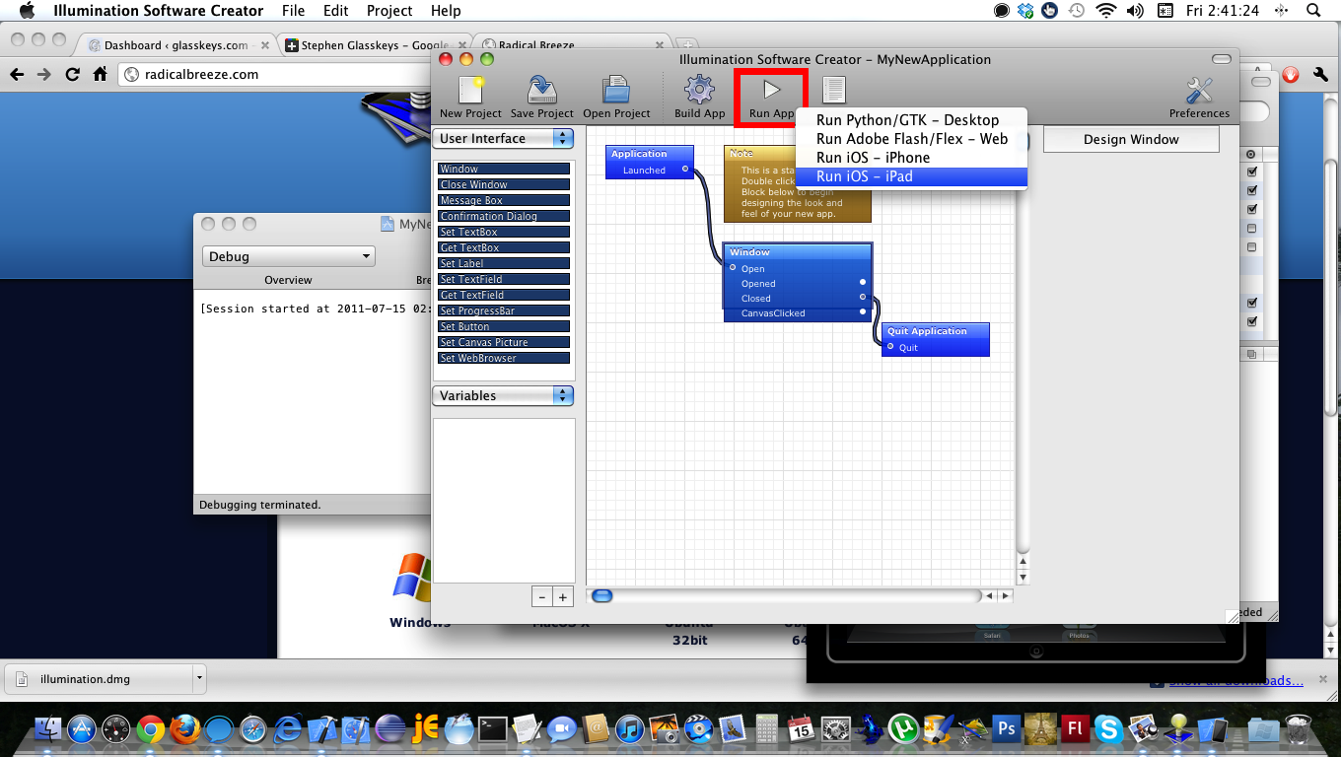
Task: Click the Design Window button
Action: pos(1131,140)
